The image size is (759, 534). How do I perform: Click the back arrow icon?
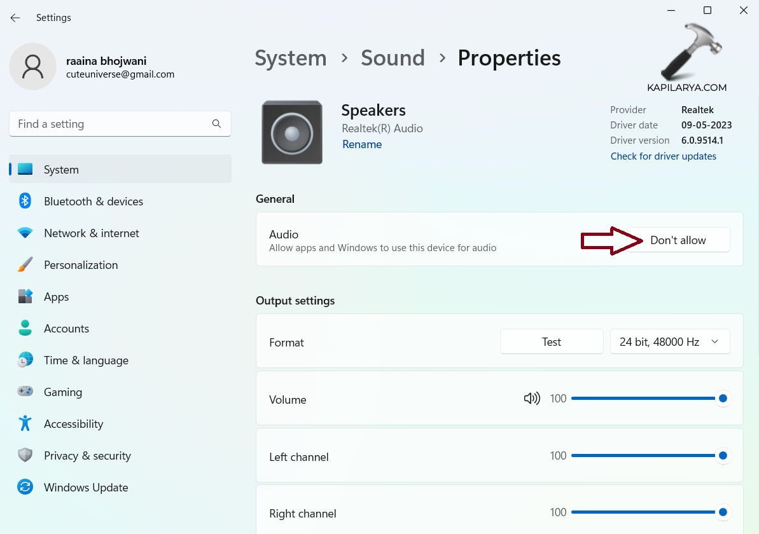pos(15,18)
